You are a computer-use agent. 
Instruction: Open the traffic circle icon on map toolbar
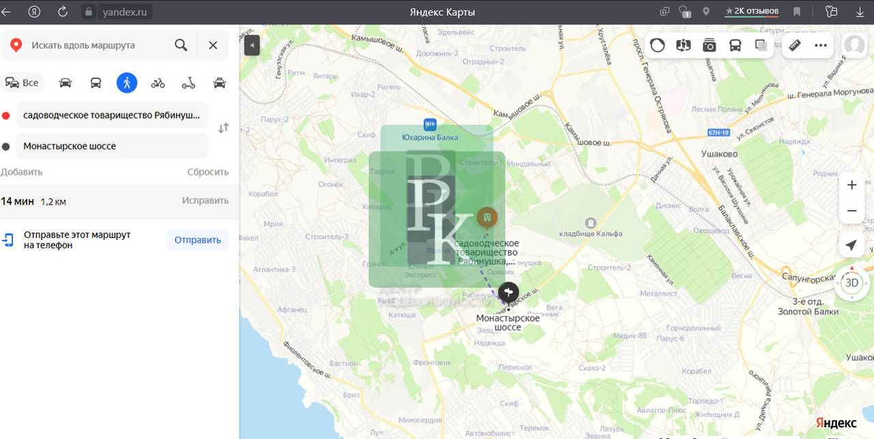pyautogui.click(x=658, y=45)
